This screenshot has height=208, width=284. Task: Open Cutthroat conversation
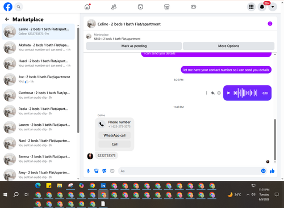point(38,95)
